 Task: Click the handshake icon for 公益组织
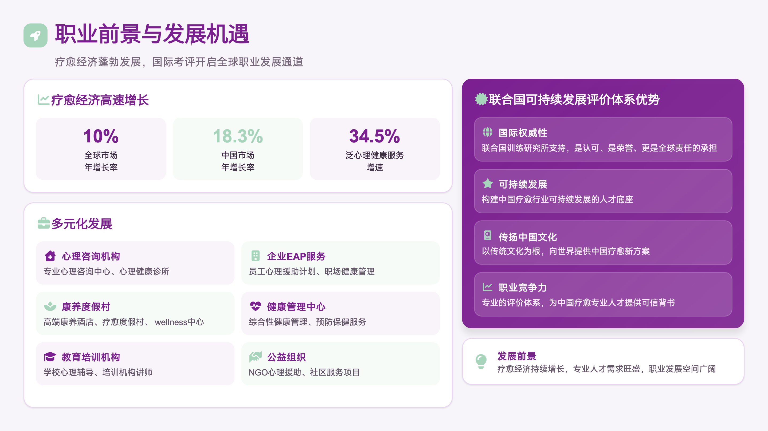255,356
